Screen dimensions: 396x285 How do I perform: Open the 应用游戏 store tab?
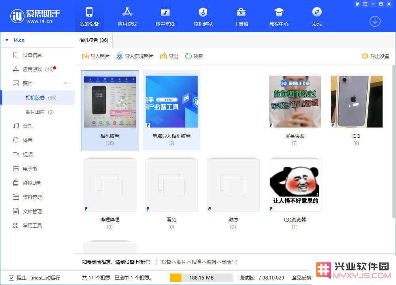(x=127, y=17)
